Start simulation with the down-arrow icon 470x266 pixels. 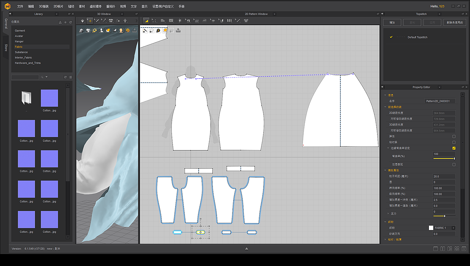[x=82, y=21]
